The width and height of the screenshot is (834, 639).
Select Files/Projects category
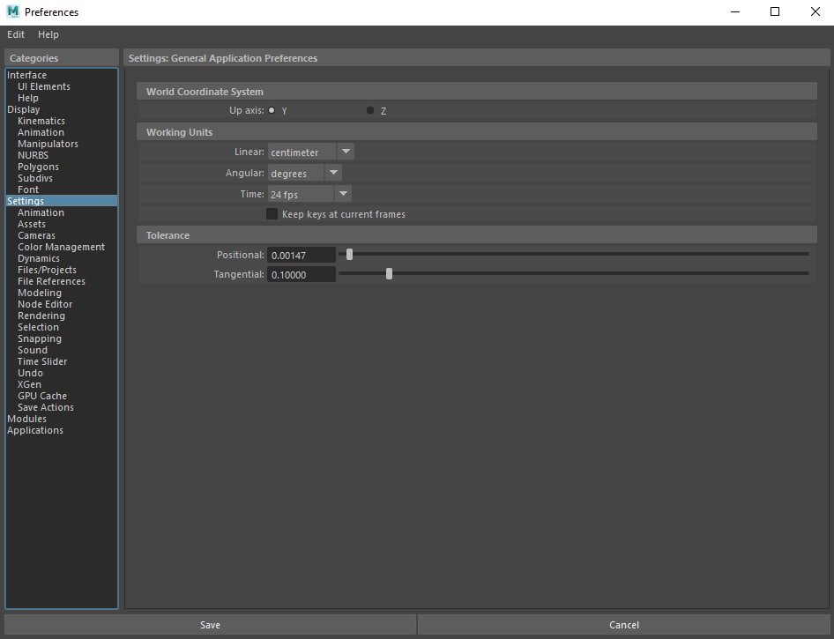click(47, 270)
